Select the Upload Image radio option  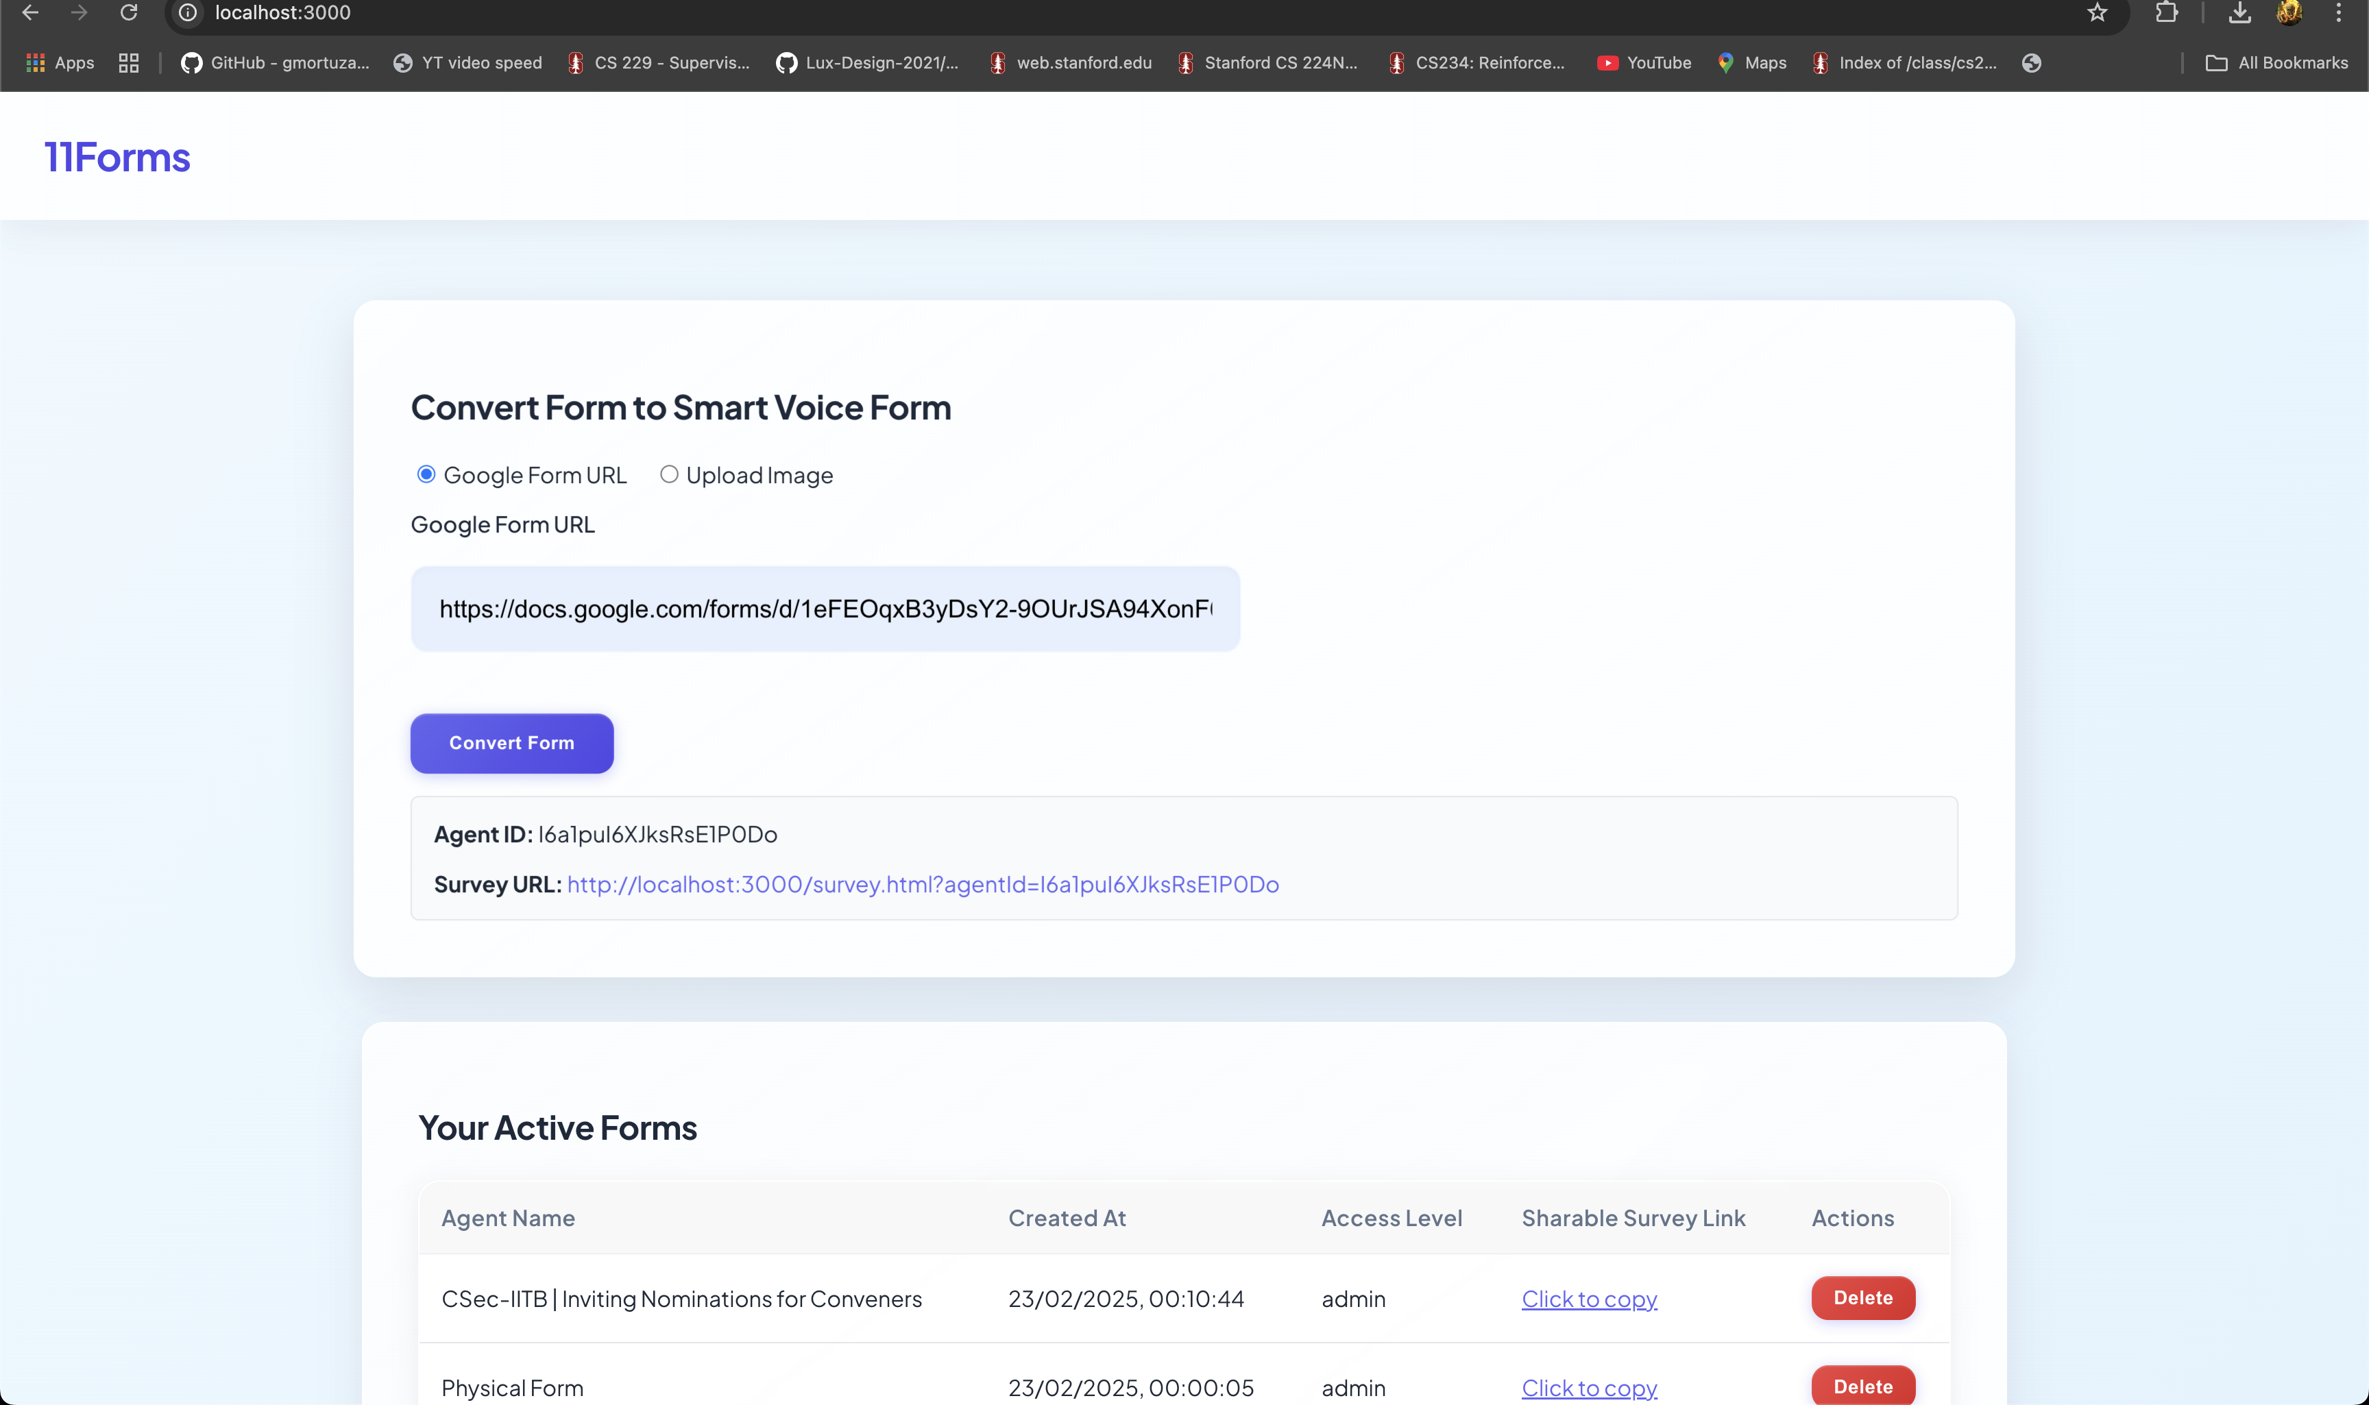click(x=668, y=474)
